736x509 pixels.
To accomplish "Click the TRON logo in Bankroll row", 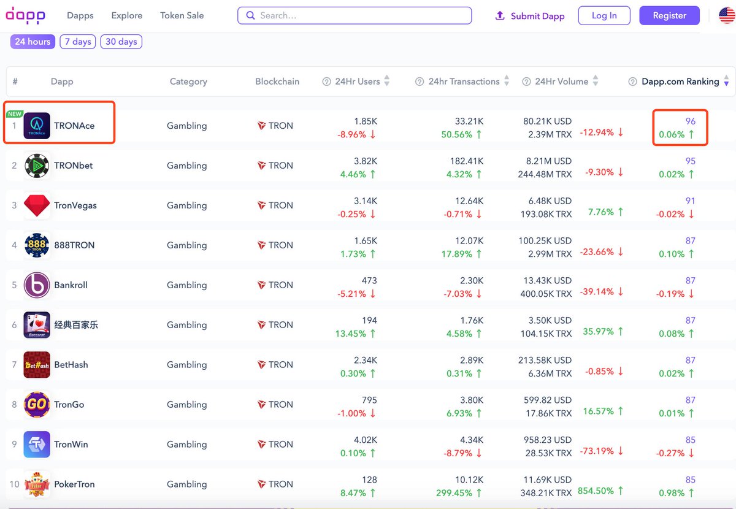I will 261,285.
